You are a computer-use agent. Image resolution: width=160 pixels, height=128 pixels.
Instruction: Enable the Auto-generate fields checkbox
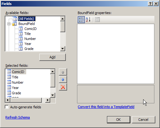(7, 107)
